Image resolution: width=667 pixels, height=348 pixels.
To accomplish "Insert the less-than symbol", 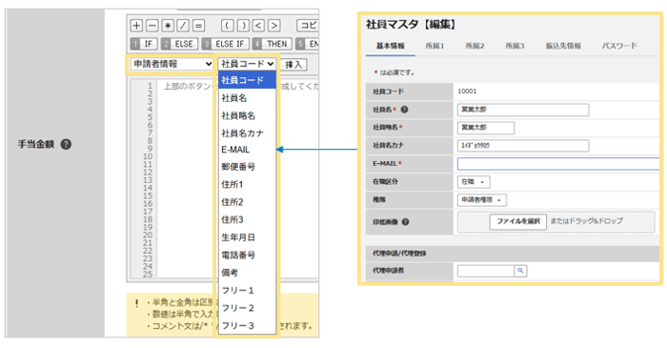I will coord(258,26).
